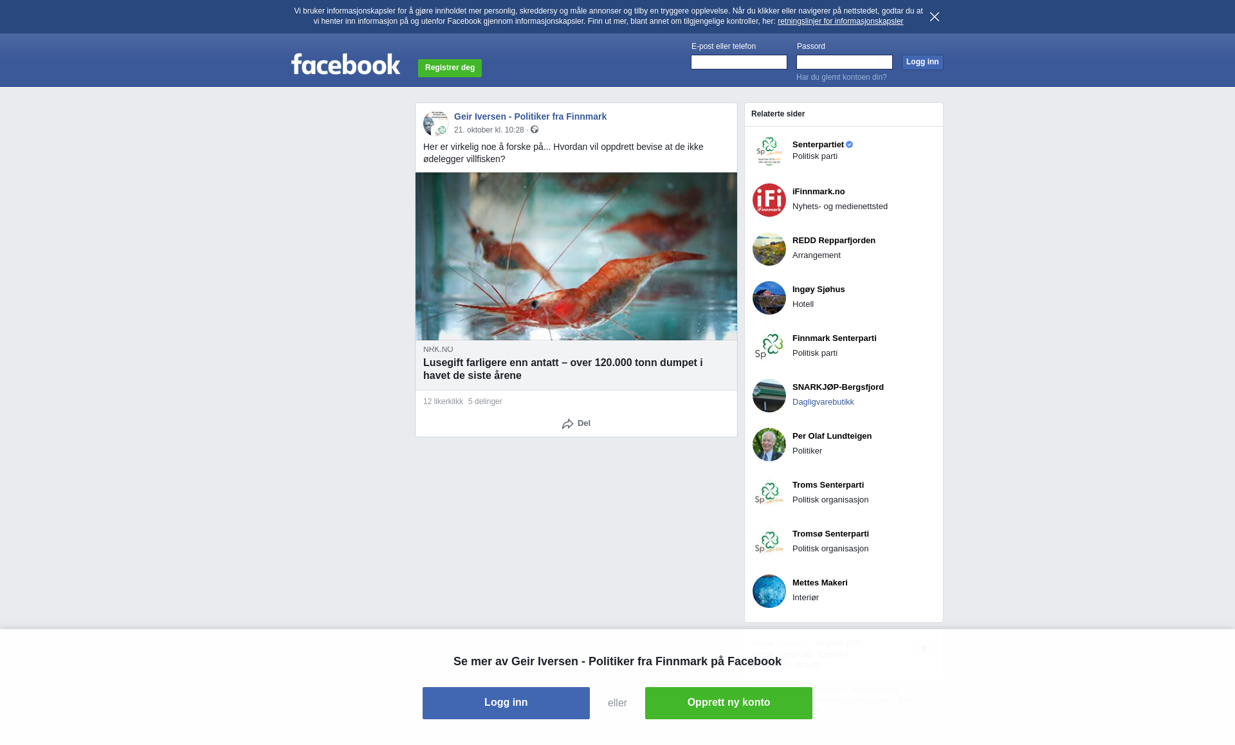
Task: Focus the Passord input field
Action: click(x=845, y=62)
